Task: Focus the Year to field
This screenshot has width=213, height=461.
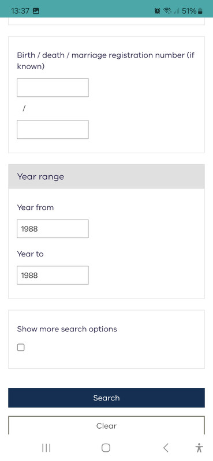Action: [x=53, y=275]
